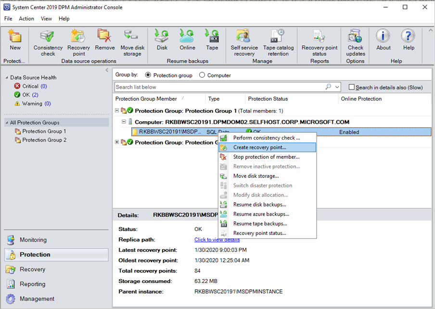Open Click to view details replica link
This screenshot has height=309, width=435.
click(x=217, y=239)
